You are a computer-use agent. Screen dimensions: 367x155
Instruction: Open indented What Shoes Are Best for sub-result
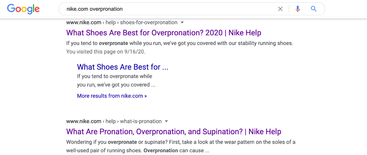click(123, 67)
